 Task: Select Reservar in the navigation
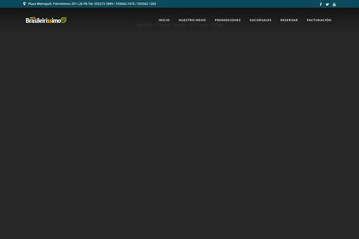pyautogui.click(x=289, y=20)
